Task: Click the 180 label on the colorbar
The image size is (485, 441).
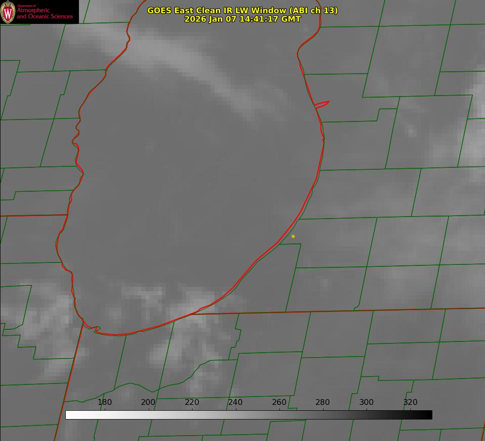Action: pyautogui.click(x=105, y=402)
